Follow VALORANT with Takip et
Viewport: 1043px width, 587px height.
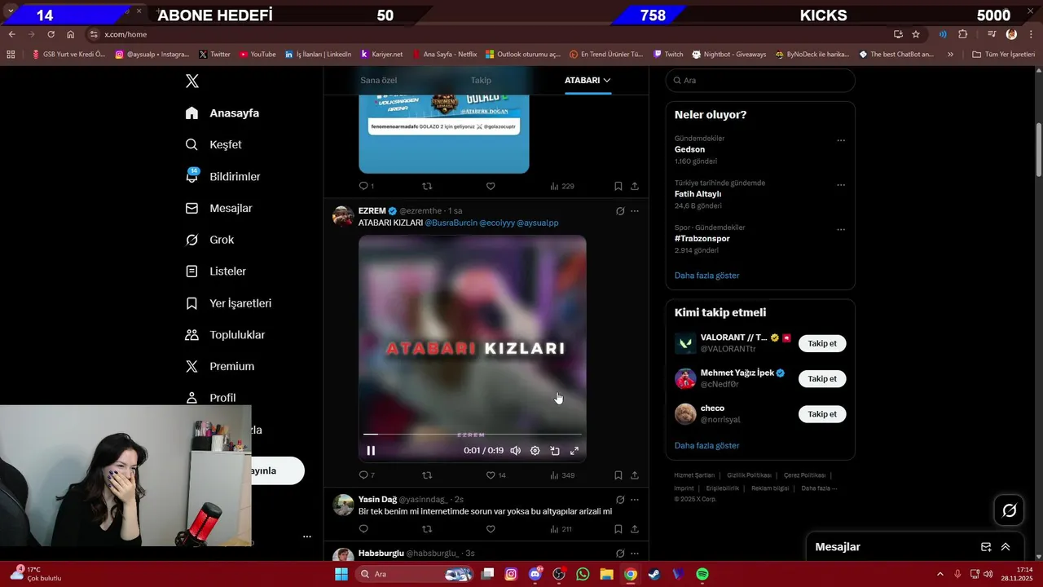(822, 343)
